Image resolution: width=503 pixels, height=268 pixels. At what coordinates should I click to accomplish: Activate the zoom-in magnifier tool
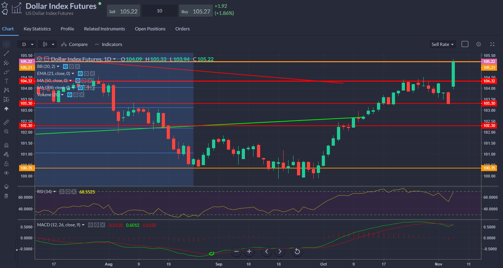pyautogui.click(x=6, y=132)
